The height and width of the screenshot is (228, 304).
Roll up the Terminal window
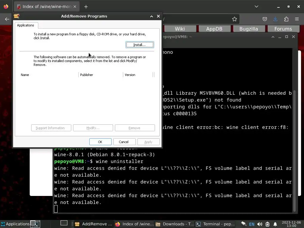(273, 37)
